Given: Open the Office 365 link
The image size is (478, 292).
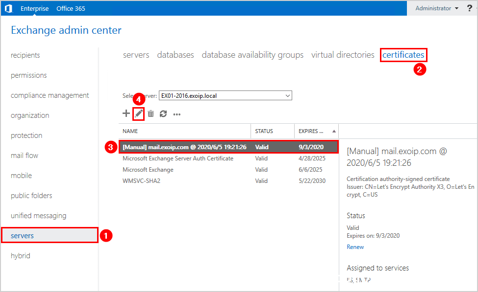Looking at the screenshot, I should point(71,8).
